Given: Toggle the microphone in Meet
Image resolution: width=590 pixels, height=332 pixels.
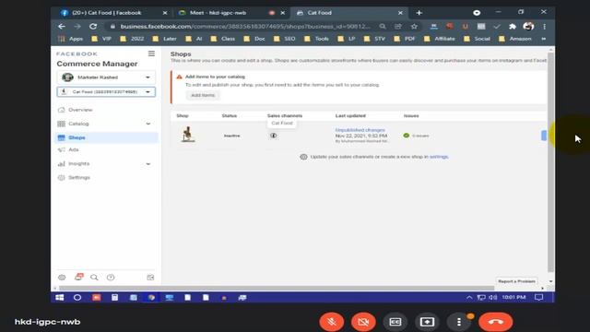Looking at the screenshot, I should click(x=332, y=322).
